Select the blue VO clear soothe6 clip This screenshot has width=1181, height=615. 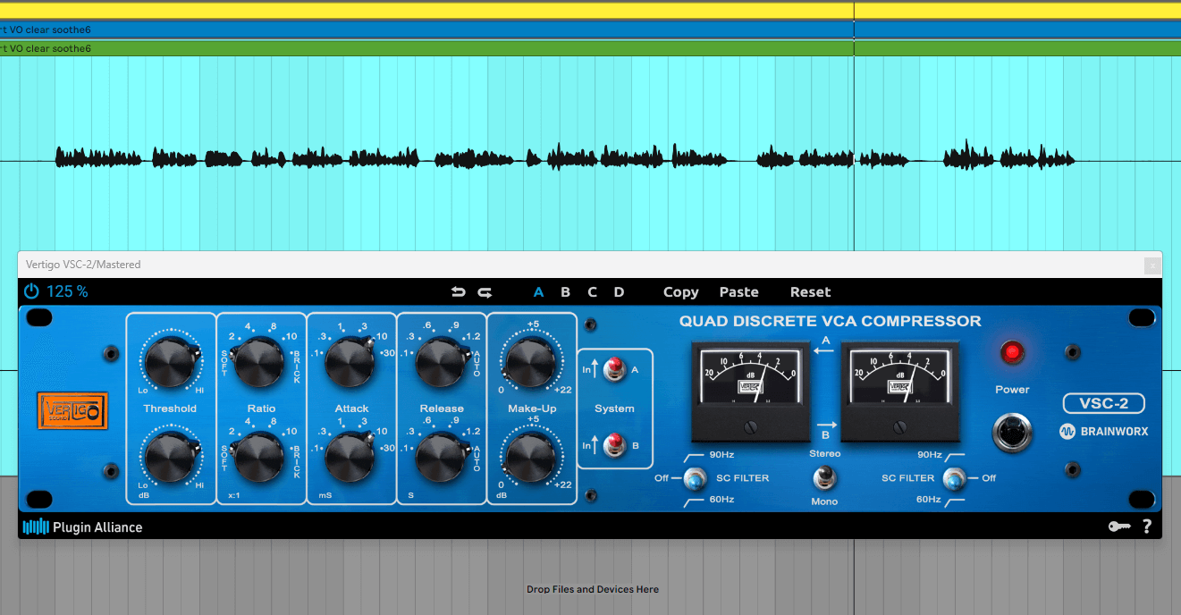point(590,29)
